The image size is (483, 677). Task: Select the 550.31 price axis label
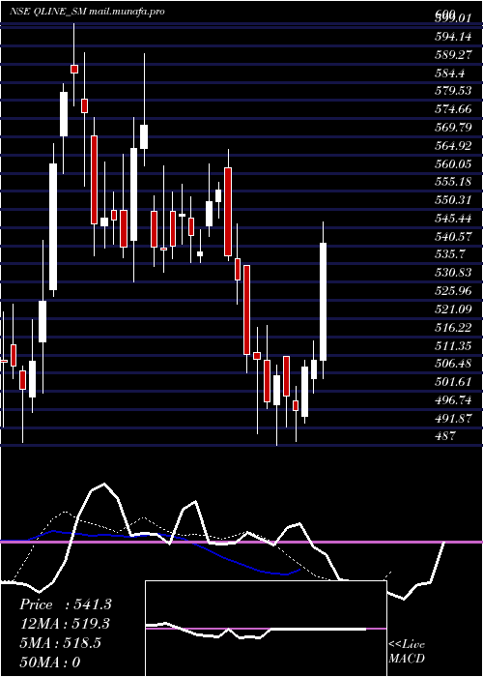tap(453, 200)
